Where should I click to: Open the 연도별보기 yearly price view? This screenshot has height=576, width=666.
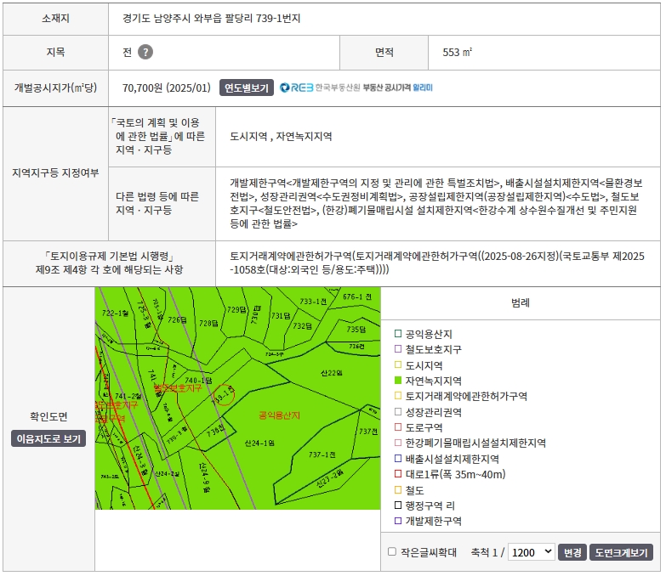247,88
